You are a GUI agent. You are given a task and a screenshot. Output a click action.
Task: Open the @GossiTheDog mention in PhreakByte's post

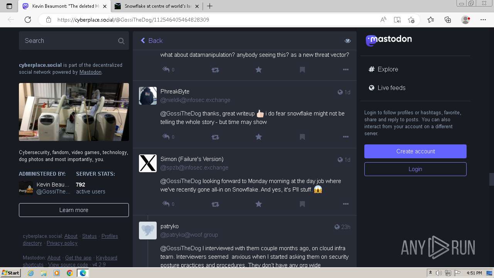[x=181, y=114]
